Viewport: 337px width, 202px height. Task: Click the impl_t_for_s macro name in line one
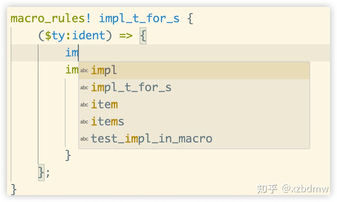140,18
